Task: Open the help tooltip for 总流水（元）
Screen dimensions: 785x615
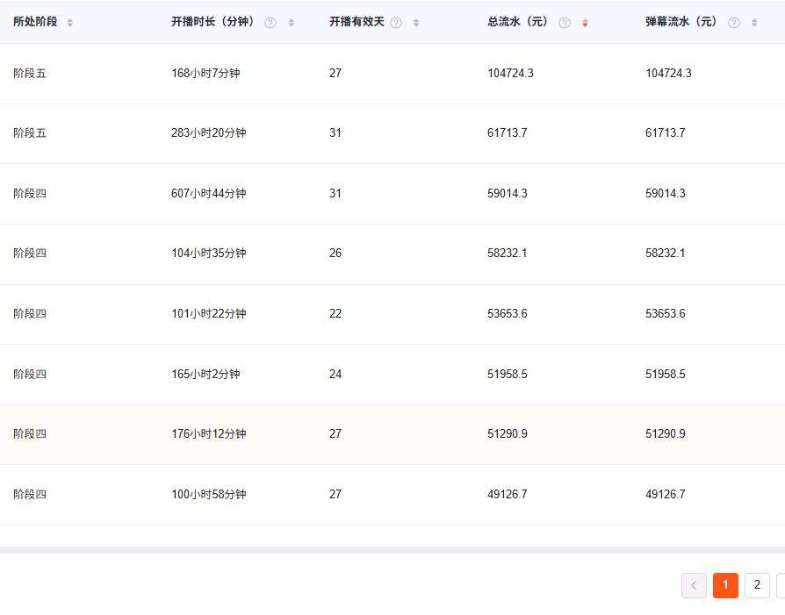Action: tap(565, 22)
